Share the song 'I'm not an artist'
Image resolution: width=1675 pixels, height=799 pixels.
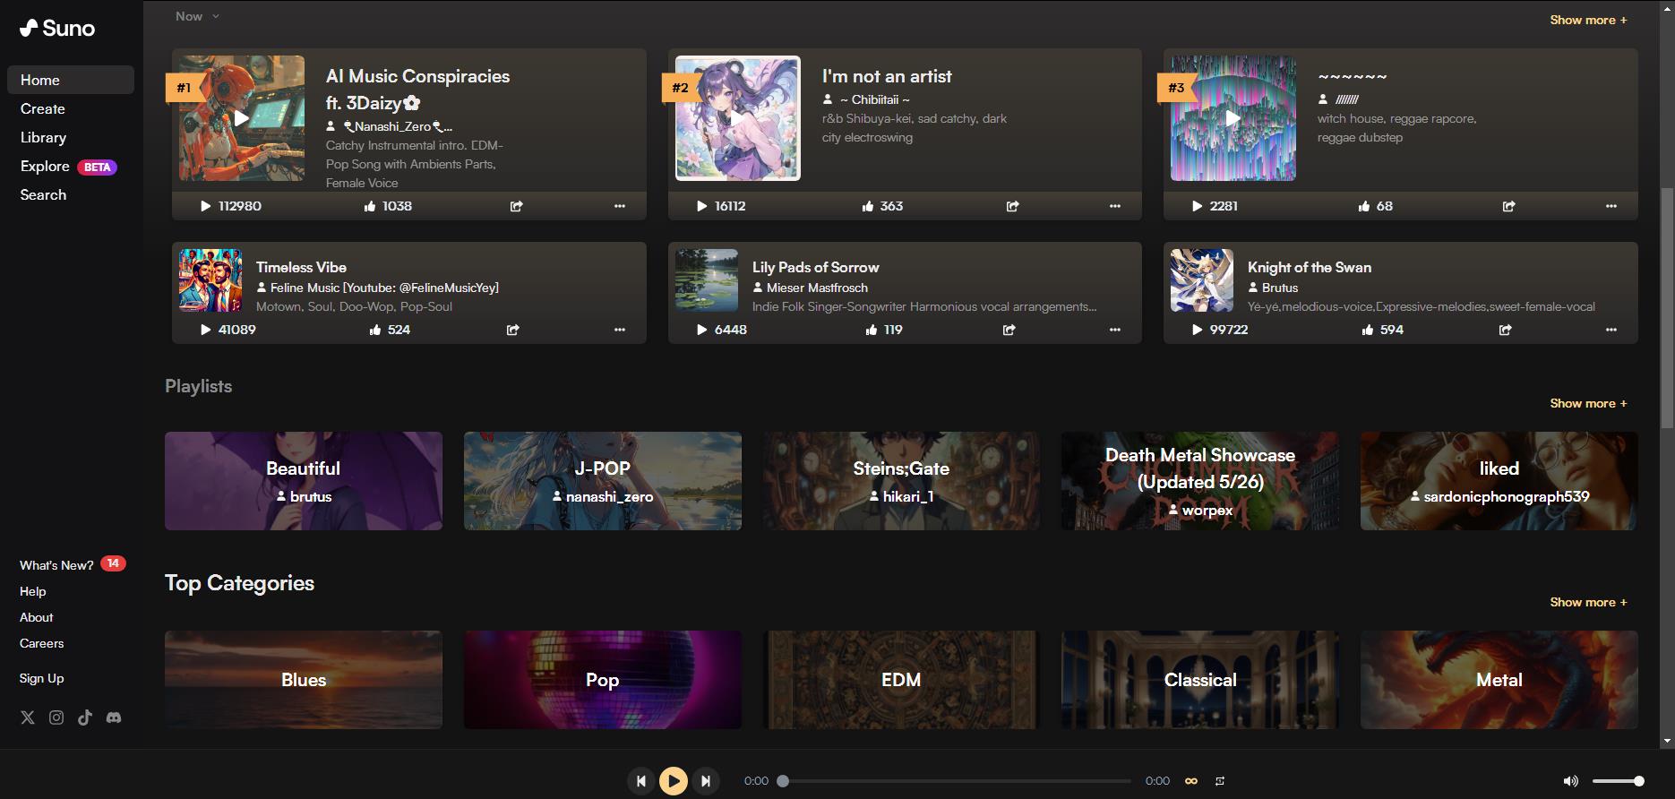1012,206
